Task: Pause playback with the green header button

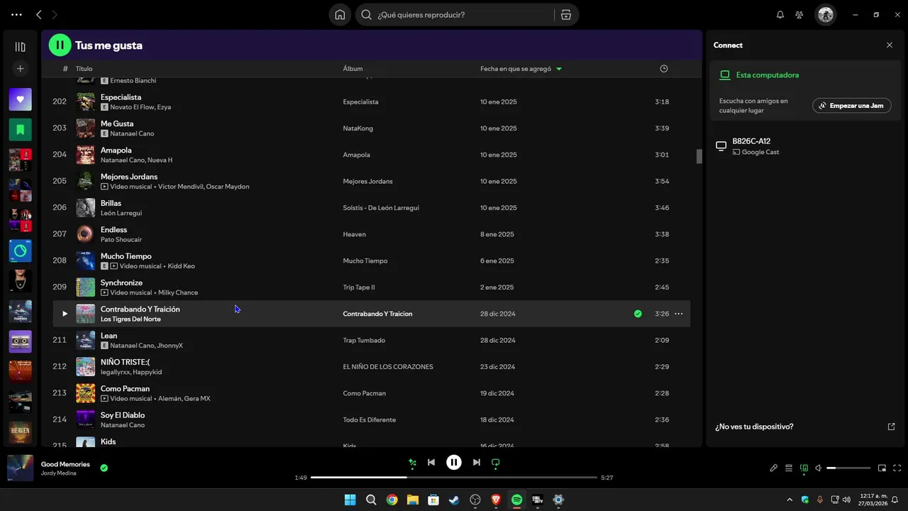Action: click(60, 45)
